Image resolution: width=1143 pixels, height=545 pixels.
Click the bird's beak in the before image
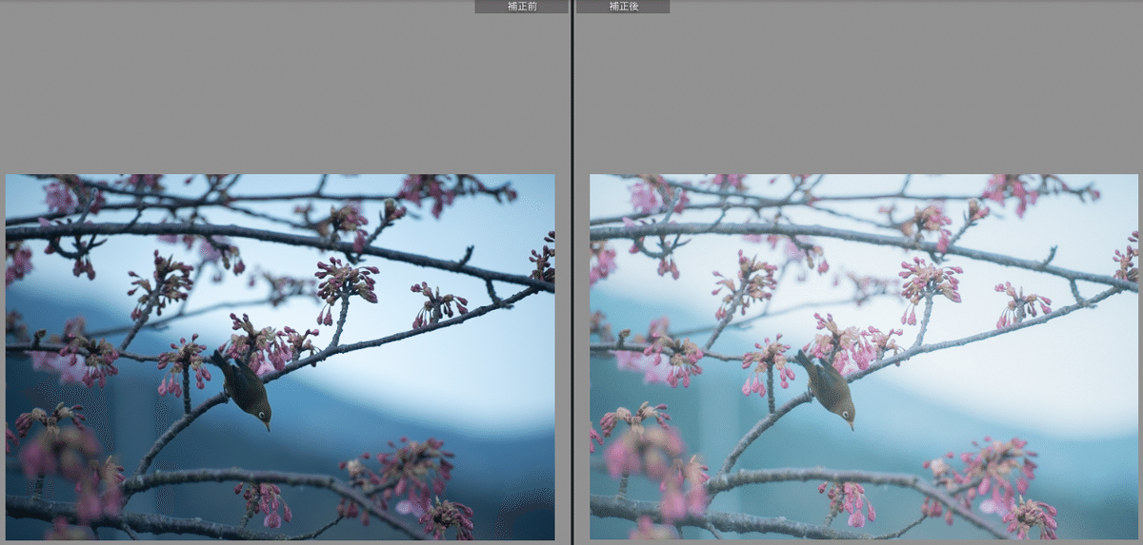tap(268, 426)
